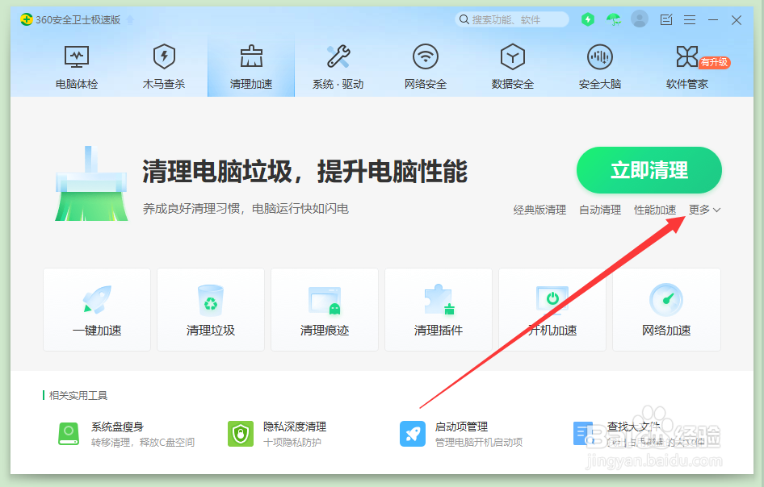Open 启动项管理 tool
This screenshot has width=764, height=487.
click(461, 434)
